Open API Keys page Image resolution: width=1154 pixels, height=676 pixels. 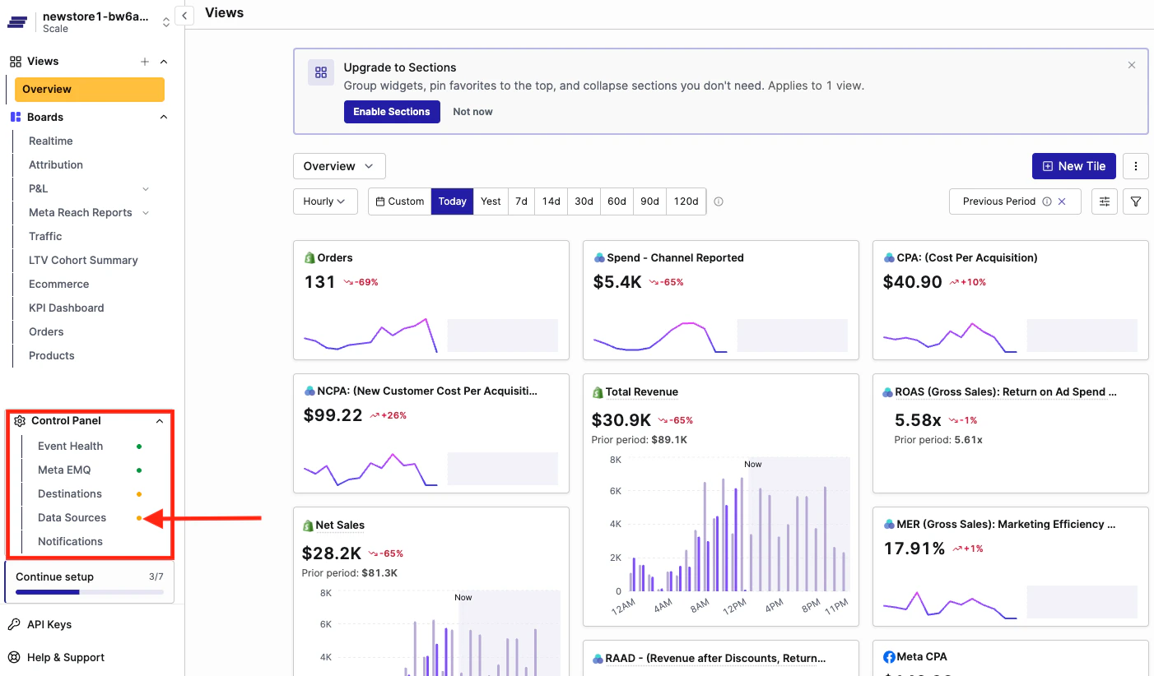(x=49, y=624)
